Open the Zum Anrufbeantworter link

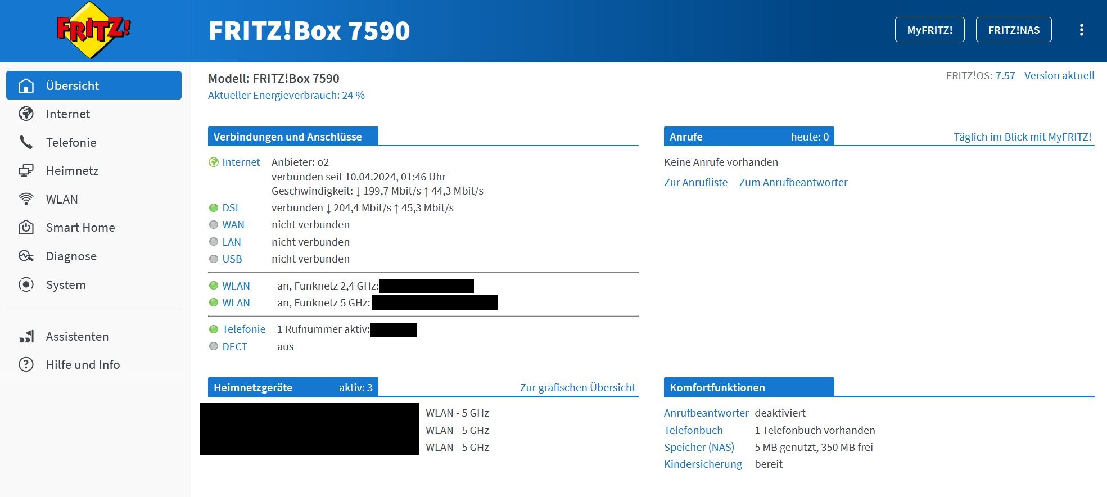pos(793,183)
